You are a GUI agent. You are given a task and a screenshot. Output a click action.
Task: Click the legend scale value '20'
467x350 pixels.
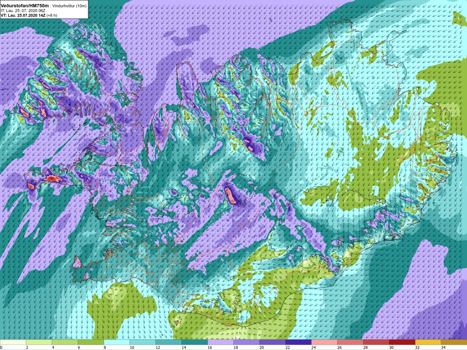262,347
